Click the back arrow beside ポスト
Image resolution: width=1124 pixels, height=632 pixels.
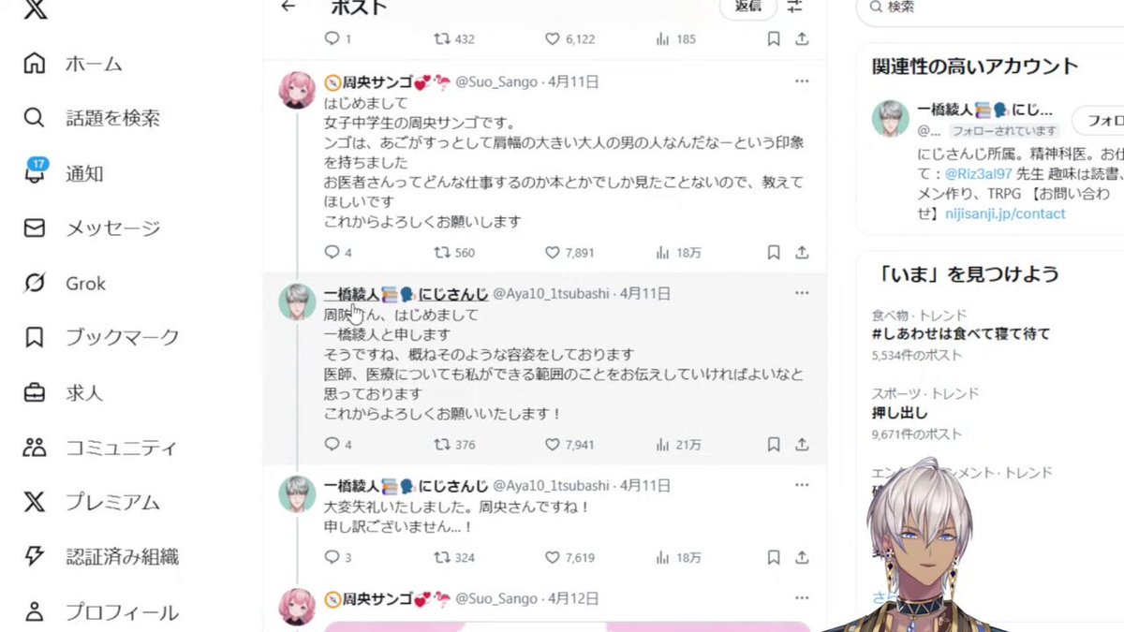(288, 7)
